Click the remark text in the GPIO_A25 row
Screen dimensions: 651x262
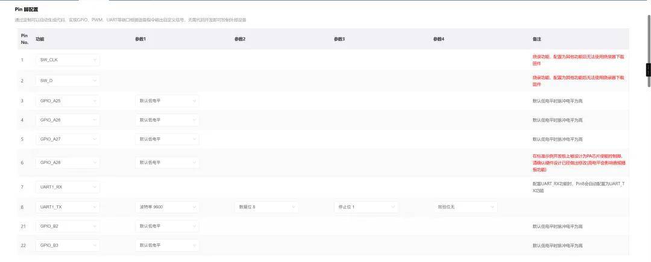pyautogui.click(x=558, y=101)
